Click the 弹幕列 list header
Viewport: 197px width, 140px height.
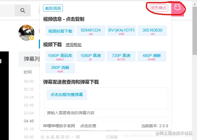[x=32, y=59]
